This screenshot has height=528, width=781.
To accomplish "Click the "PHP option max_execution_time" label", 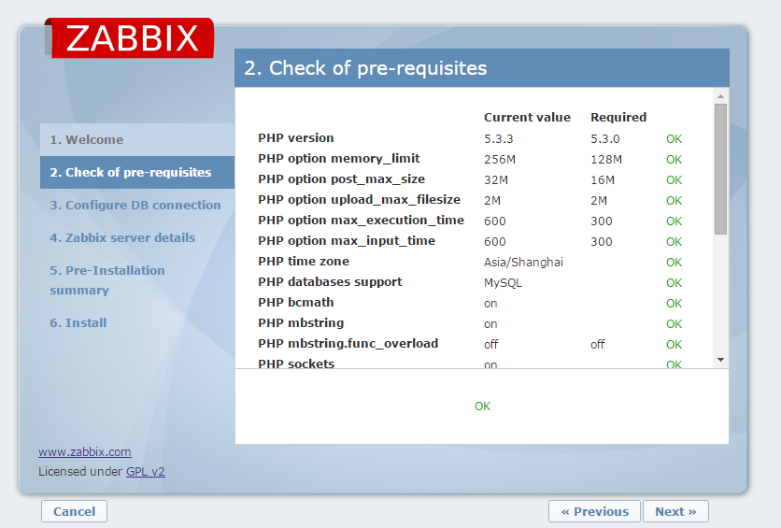I will (362, 221).
